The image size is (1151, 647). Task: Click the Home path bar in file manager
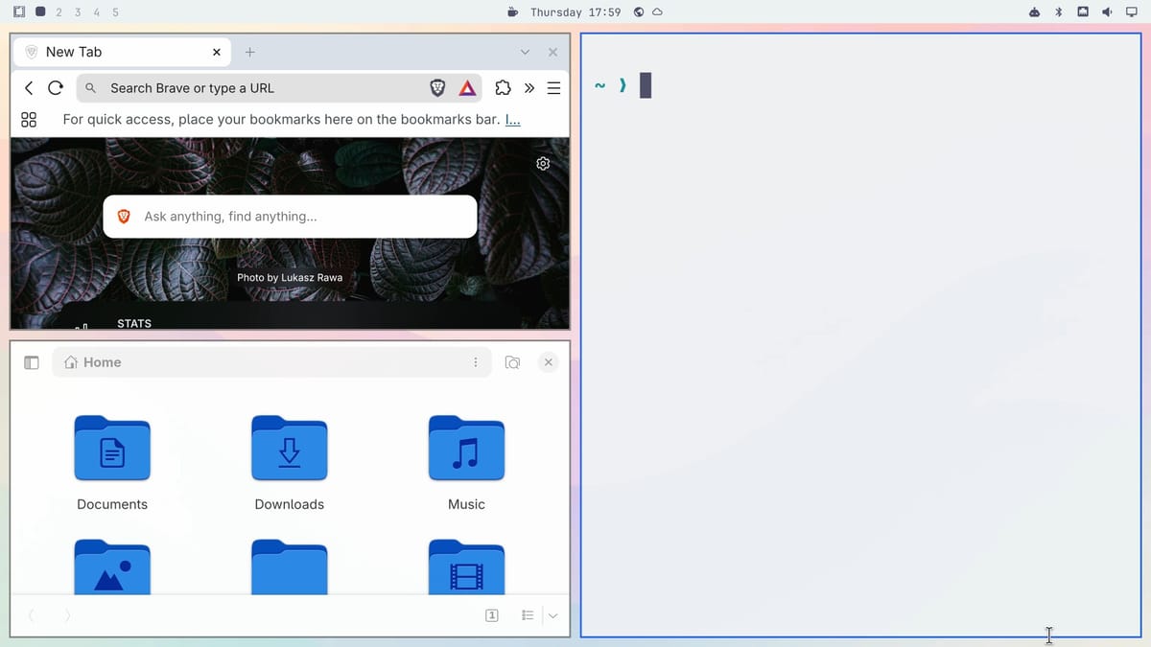click(x=271, y=362)
